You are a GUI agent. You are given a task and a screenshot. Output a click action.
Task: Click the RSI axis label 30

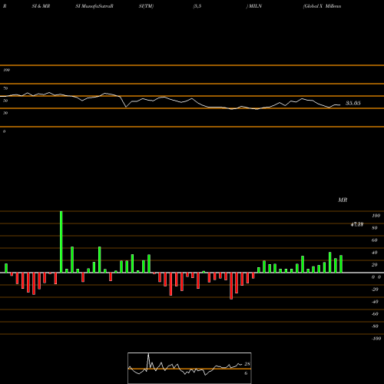(5, 113)
